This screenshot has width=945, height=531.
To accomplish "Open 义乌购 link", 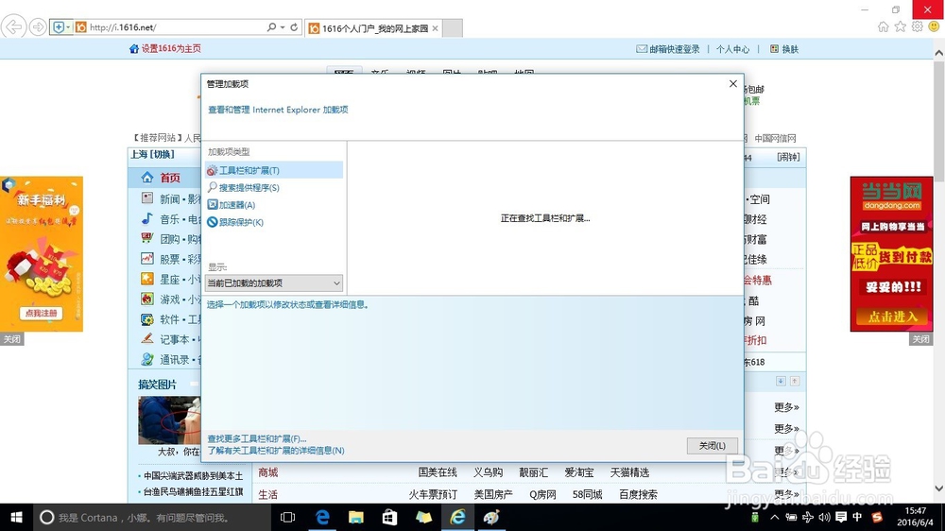I will (x=488, y=472).
